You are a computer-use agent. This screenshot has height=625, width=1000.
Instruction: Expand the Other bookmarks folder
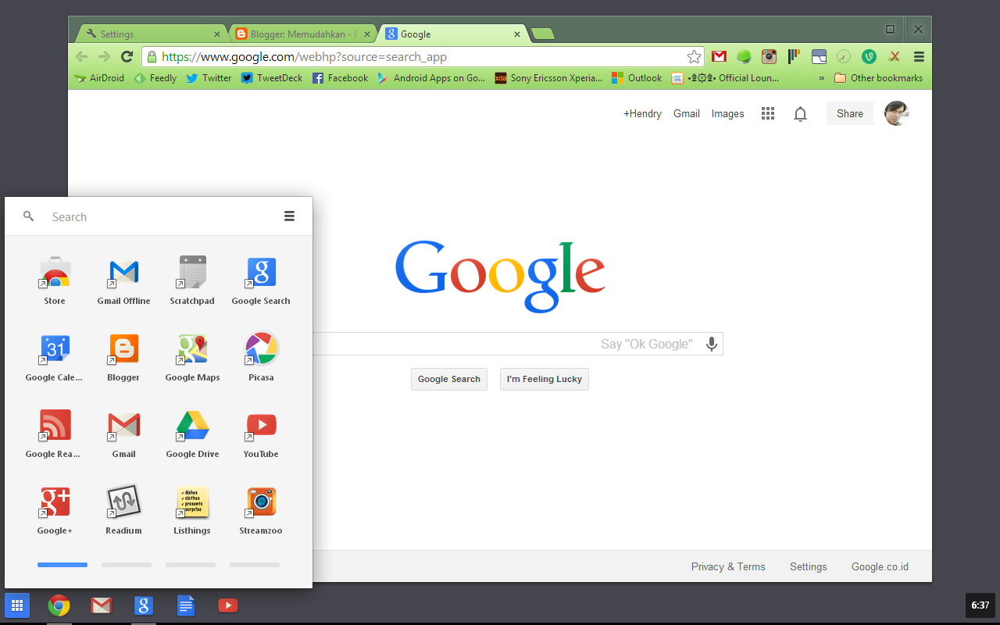coord(879,78)
